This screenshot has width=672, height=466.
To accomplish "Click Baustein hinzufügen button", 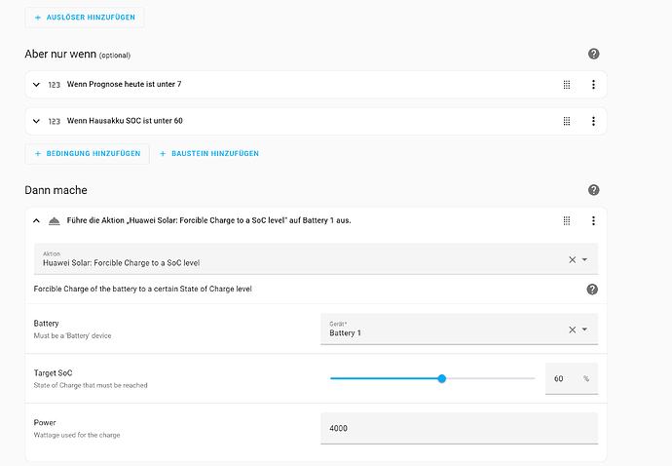I will [x=209, y=154].
